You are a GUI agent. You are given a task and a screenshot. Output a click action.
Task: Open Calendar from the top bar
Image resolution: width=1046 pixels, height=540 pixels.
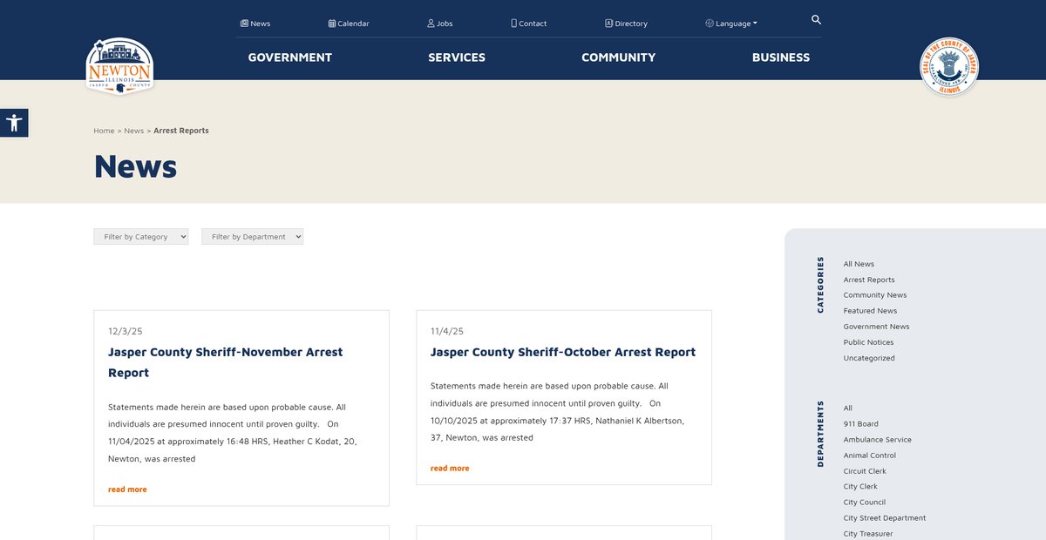(349, 24)
